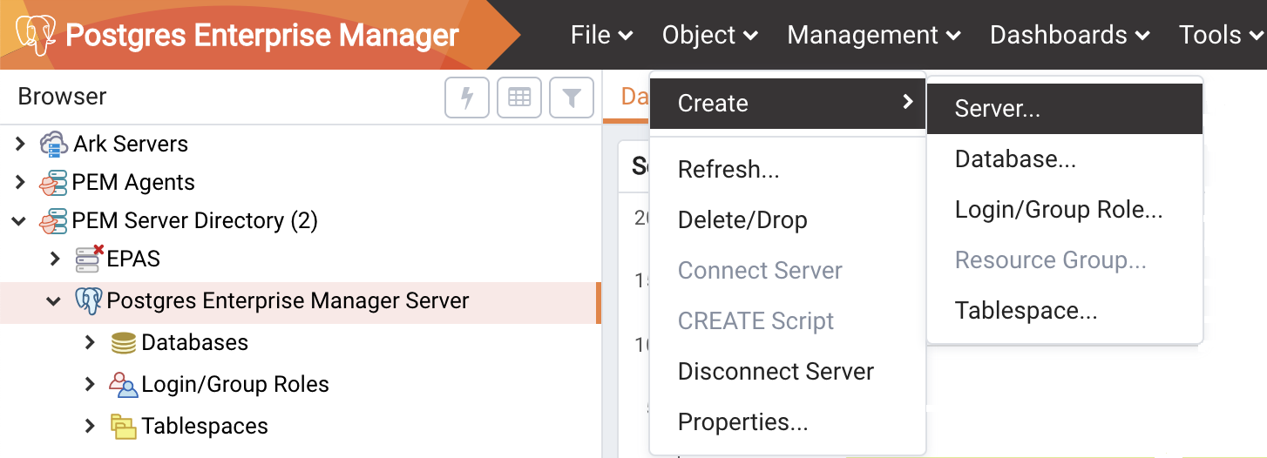Viewport: 1267px width, 458px height.
Task: Choose Delete/Drop from the menu
Action: tap(788, 220)
